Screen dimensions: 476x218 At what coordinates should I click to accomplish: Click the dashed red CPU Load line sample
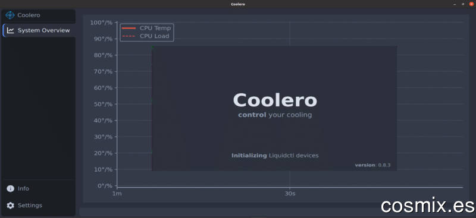tap(129, 36)
